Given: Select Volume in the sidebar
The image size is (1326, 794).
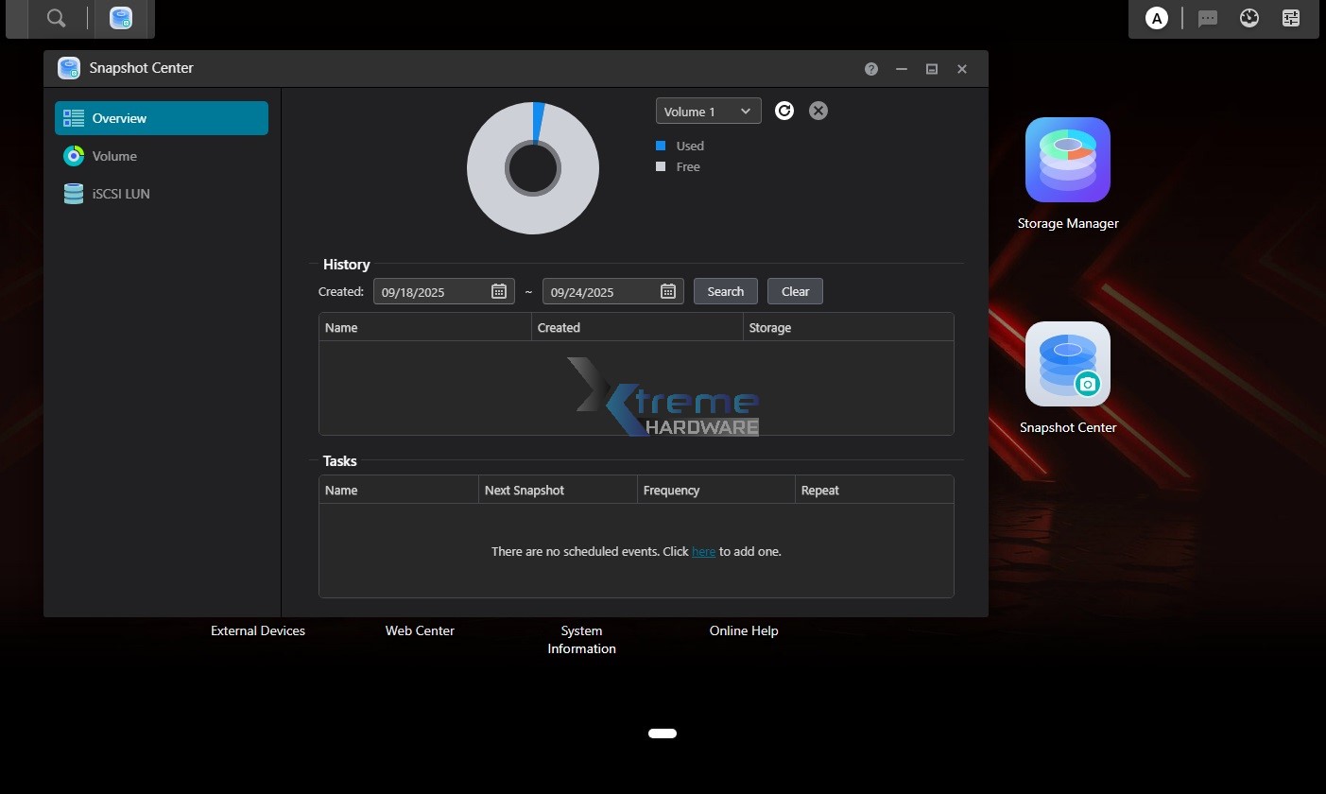Looking at the screenshot, I should coord(114,156).
